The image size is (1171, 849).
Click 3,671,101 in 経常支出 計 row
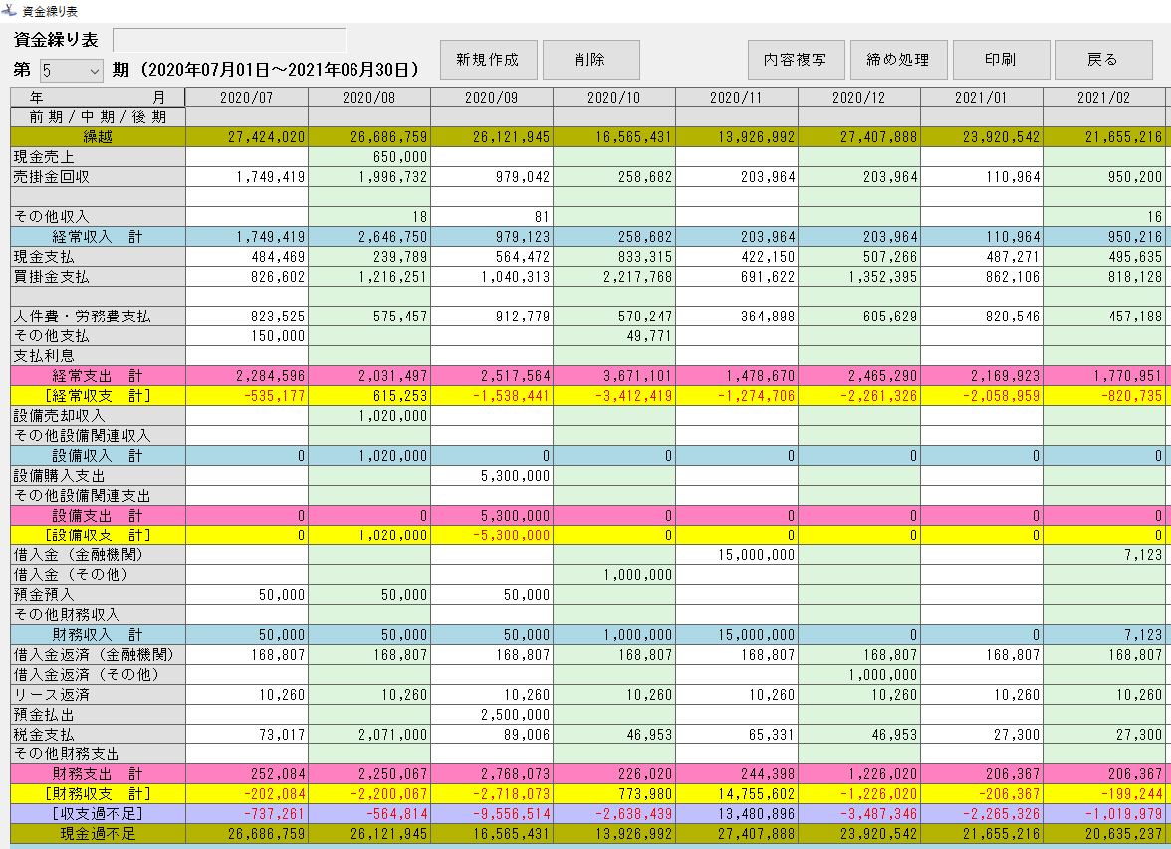pos(613,376)
